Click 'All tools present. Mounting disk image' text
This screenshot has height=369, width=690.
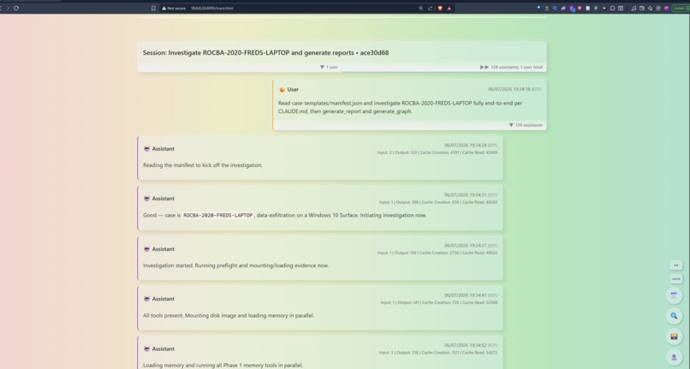[229, 315]
